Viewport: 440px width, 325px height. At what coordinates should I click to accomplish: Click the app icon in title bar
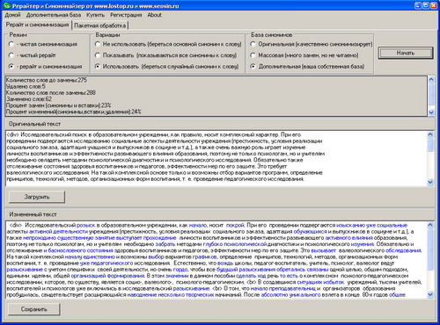pyautogui.click(x=6, y=5)
